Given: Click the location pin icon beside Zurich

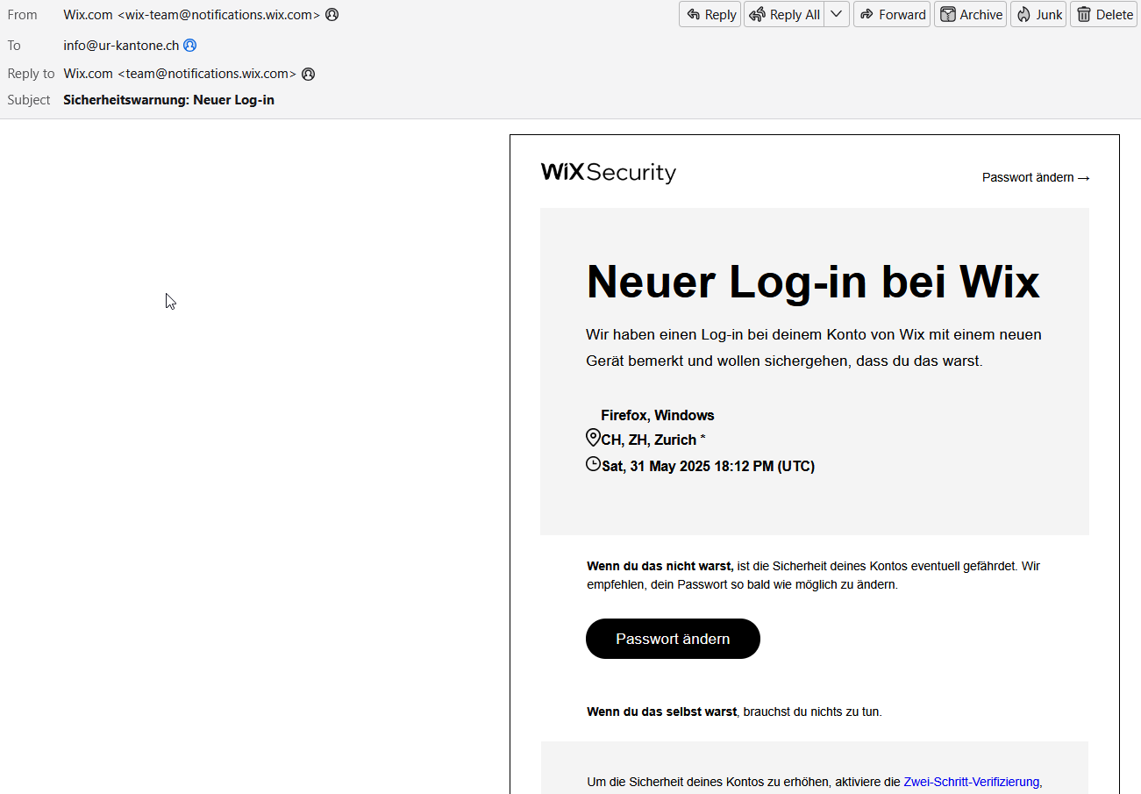Looking at the screenshot, I should click(593, 438).
